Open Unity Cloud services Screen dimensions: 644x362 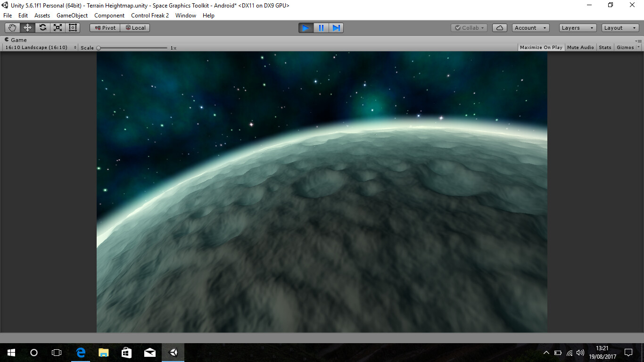499,27
